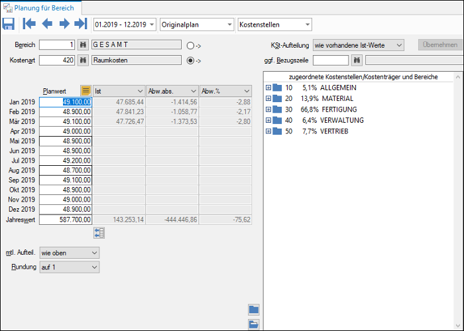Expand the 50 VERTRIEB tree node

pyautogui.click(x=268, y=131)
